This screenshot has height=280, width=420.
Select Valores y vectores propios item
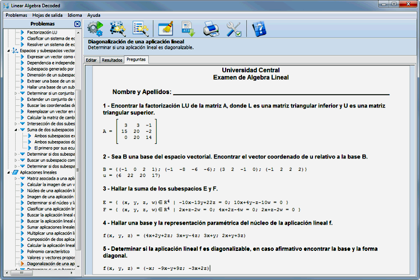click(x=51, y=258)
